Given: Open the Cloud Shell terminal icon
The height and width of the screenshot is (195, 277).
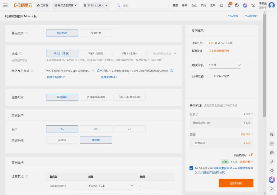Looking at the screenshot, I should pyautogui.click(x=221, y=5).
